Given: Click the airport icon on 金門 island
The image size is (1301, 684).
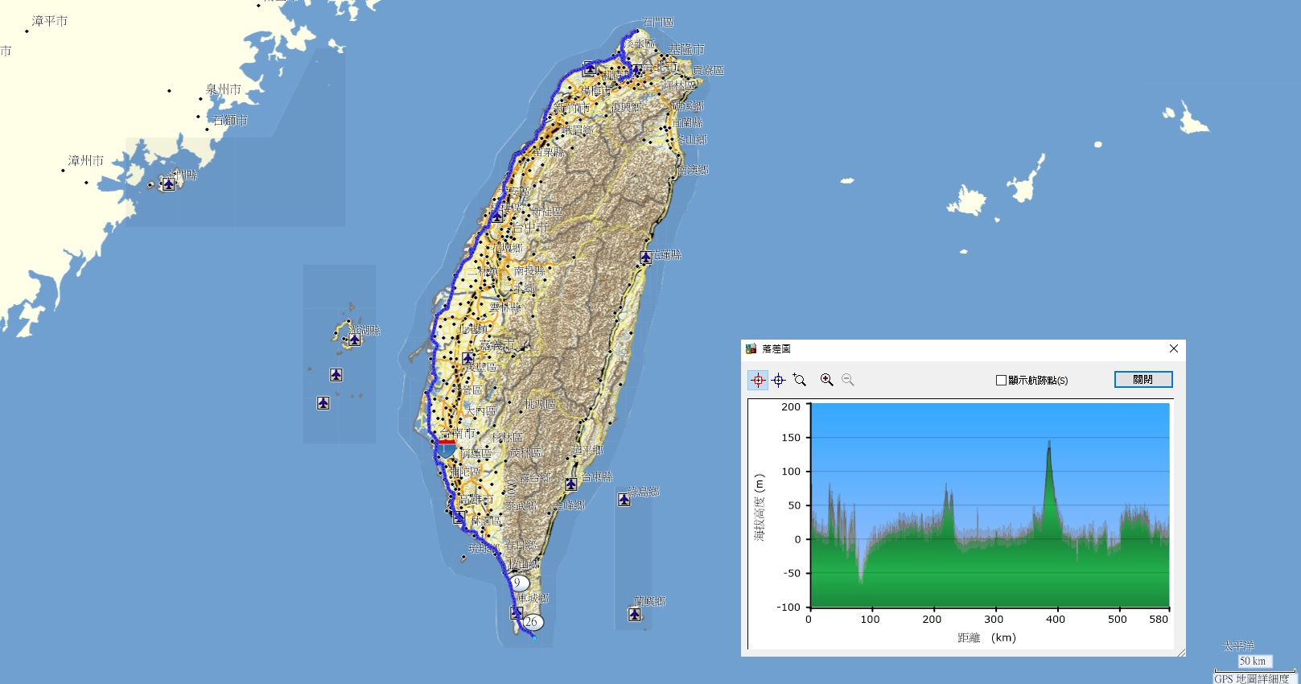Looking at the screenshot, I should [168, 184].
